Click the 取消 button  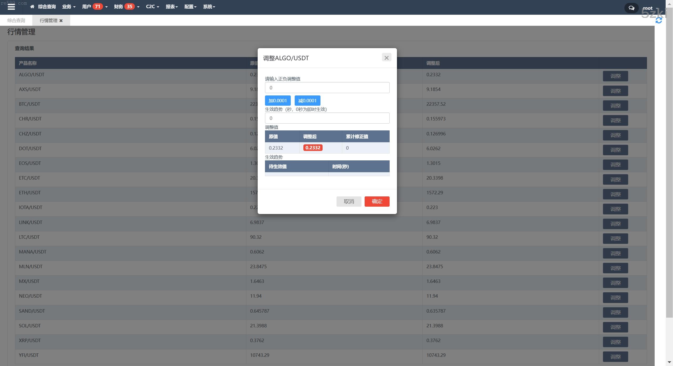349,201
